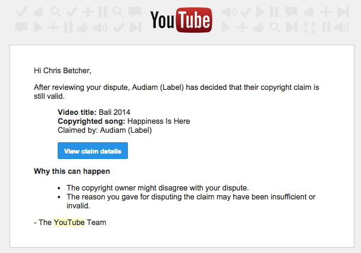The height and width of the screenshot is (253, 361).
Task: Click the faded checkmark icon at header's top-left corner
Action: [21, 12]
